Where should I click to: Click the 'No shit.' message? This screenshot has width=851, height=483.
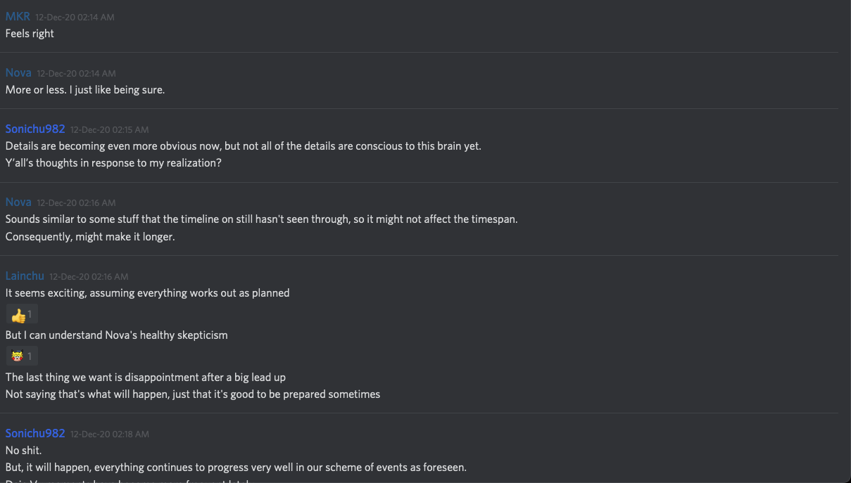point(23,450)
